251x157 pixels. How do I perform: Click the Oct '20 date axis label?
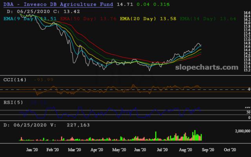click(x=229, y=150)
